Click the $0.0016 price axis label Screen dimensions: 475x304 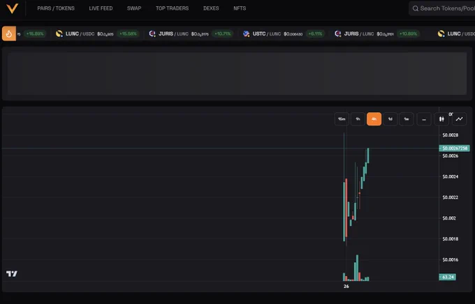click(x=450, y=259)
